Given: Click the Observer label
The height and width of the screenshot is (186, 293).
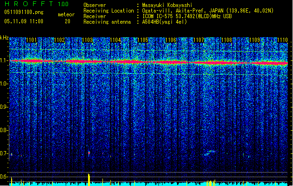Looking at the screenshot, I should coord(95,5).
